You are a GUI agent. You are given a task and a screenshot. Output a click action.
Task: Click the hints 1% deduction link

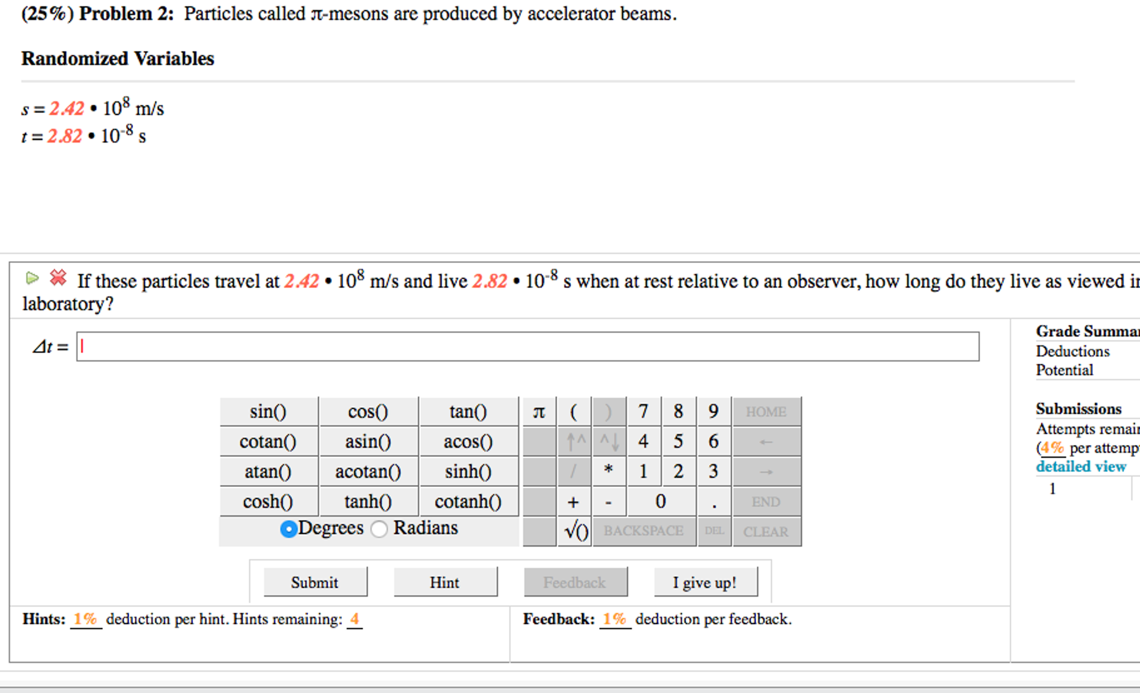[86, 619]
